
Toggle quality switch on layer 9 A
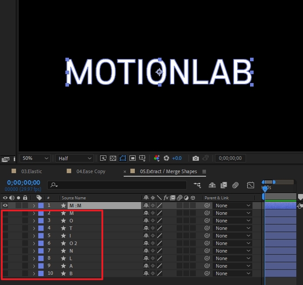pos(159,266)
